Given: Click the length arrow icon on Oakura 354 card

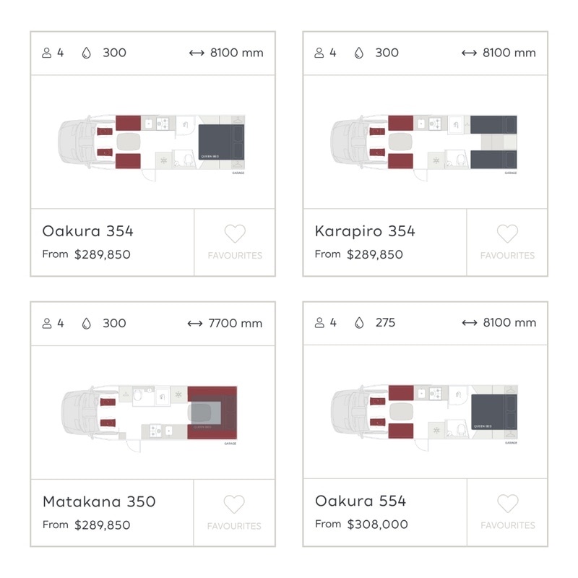Looking at the screenshot, I should point(197,53).
